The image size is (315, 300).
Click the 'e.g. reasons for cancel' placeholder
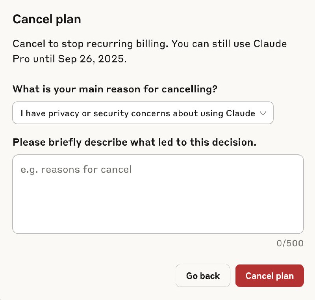76,170
